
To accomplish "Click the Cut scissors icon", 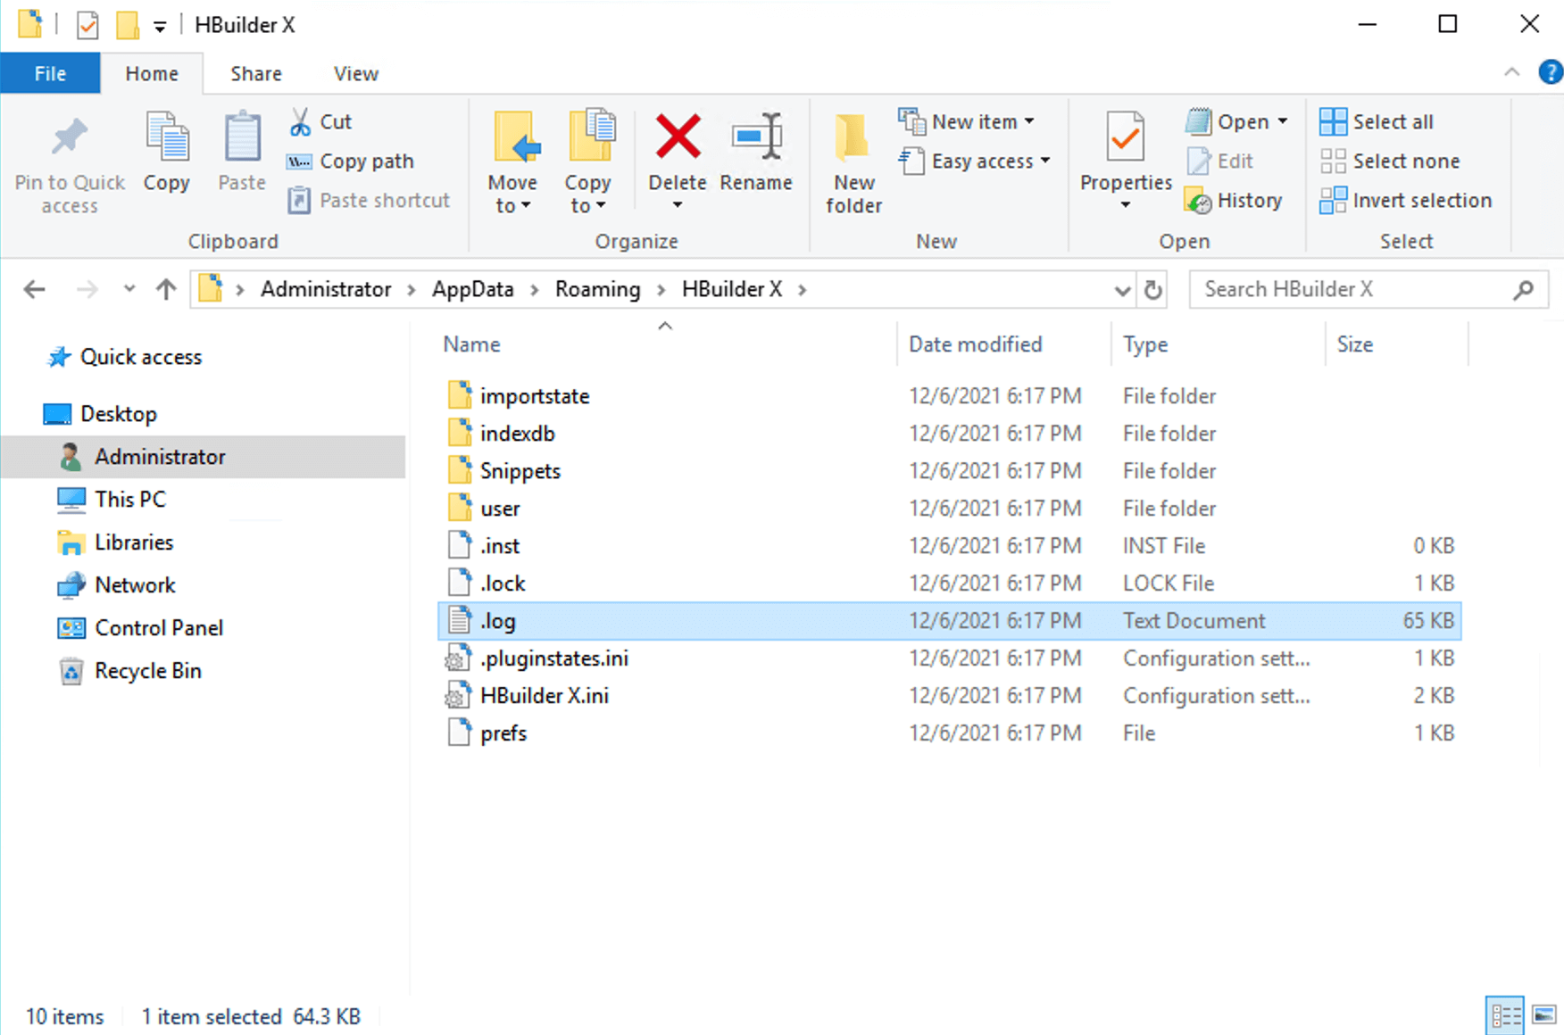I will tap(300, 122).
